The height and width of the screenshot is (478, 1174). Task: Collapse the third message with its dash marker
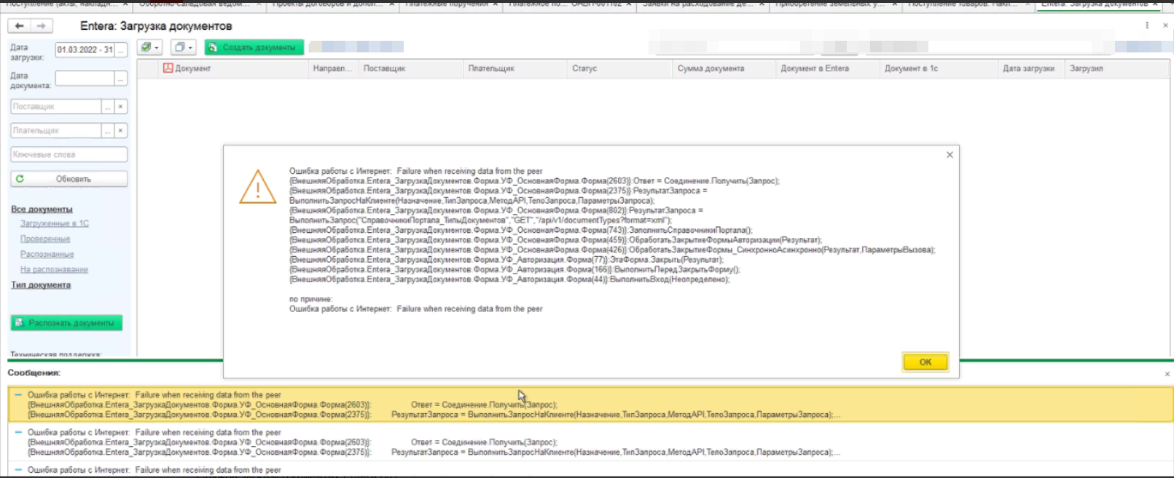[18, 470]
